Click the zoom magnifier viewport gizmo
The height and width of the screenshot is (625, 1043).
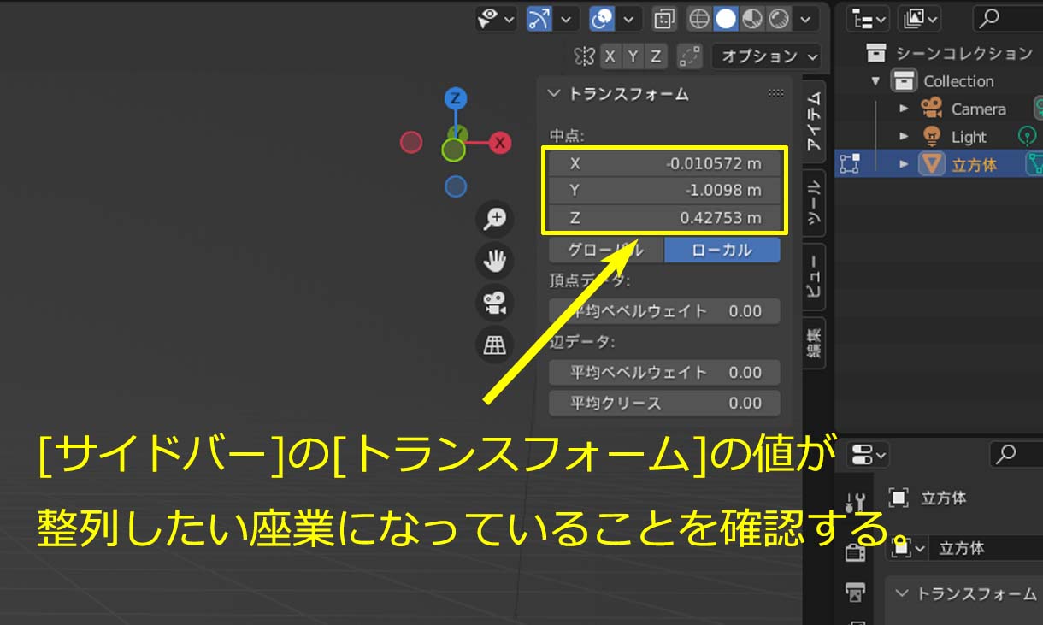[495, 219]
